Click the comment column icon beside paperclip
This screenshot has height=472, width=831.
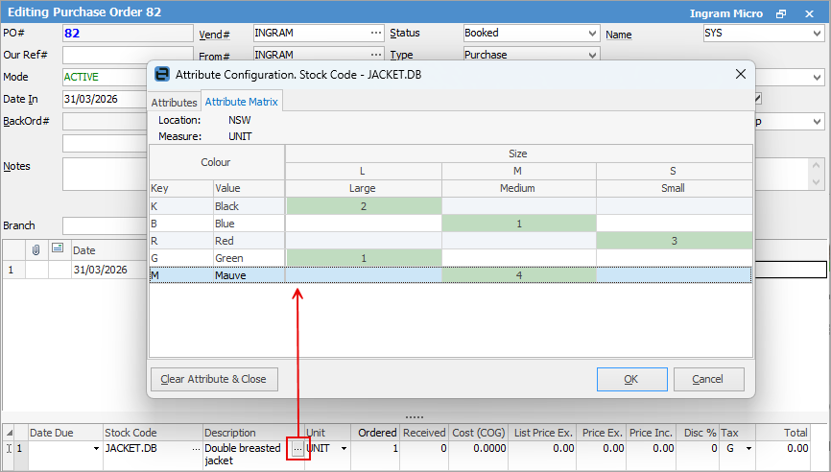pyautogui.click(x=57, y=249)
